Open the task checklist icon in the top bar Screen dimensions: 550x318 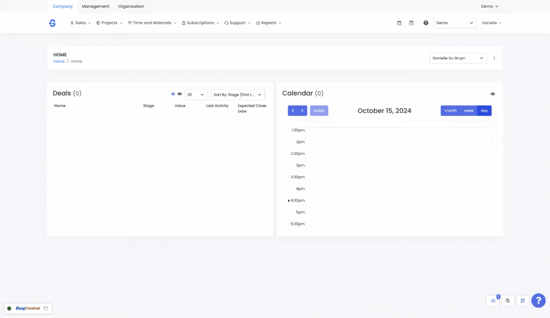coord(411,23)
